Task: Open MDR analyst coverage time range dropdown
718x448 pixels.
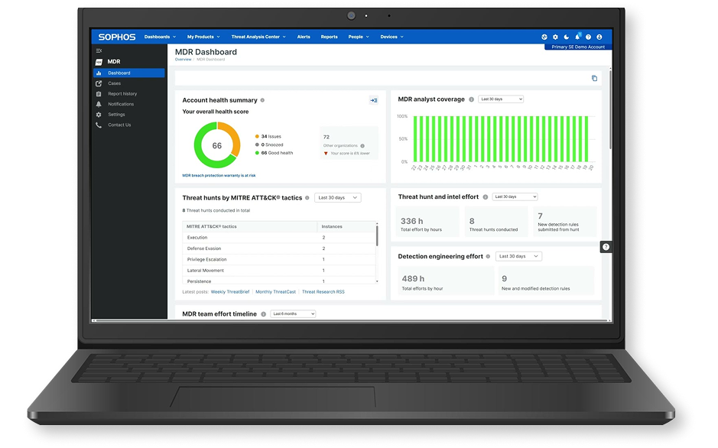Action: [502, 99]
